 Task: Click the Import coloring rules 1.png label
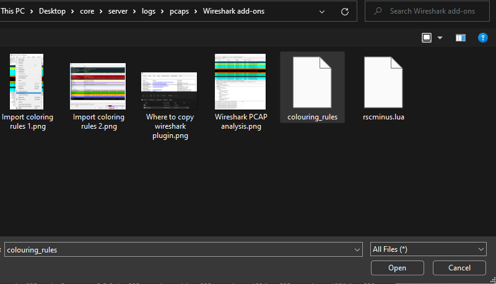(x=27, y=122)
